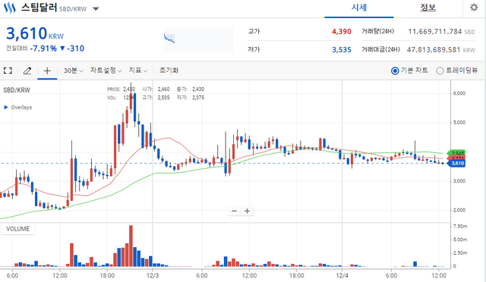Click the SBD/KRW chart title label
The height and width of the screenshot is (282, 486).
pyautogui.click(x=17, y=90)
